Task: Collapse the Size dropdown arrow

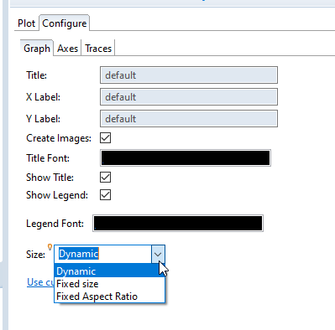Action: click(x=158, y=254)
